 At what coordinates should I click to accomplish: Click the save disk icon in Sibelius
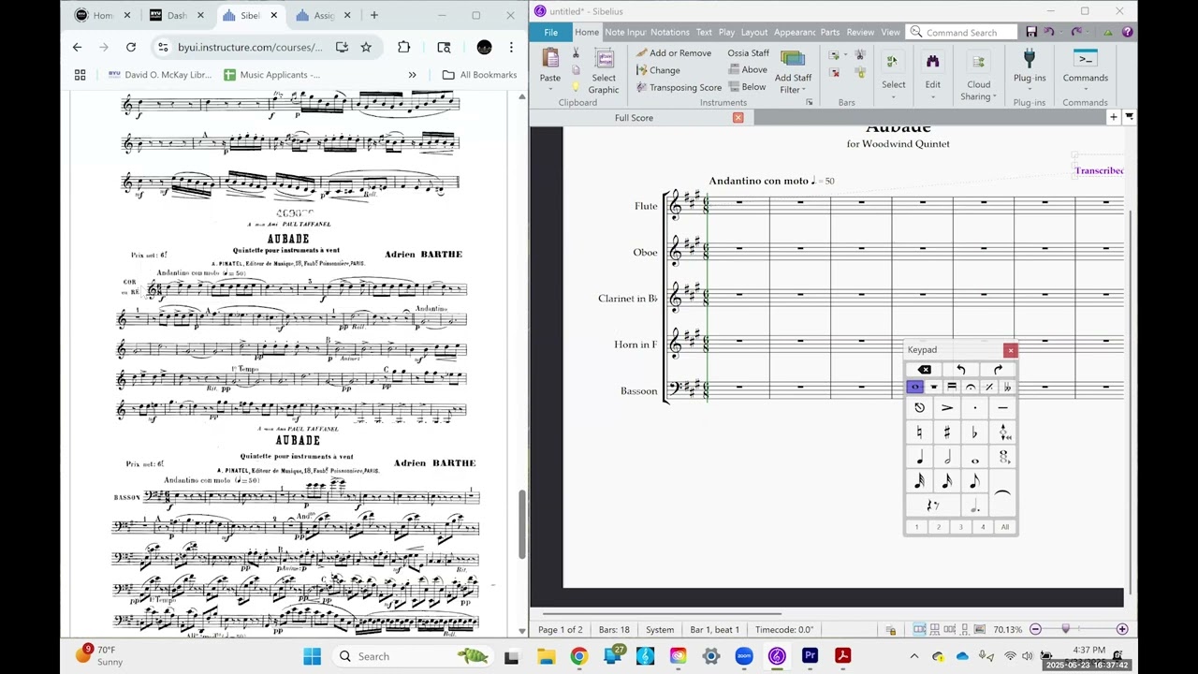pyautogui.click(x=1031, y=32)
